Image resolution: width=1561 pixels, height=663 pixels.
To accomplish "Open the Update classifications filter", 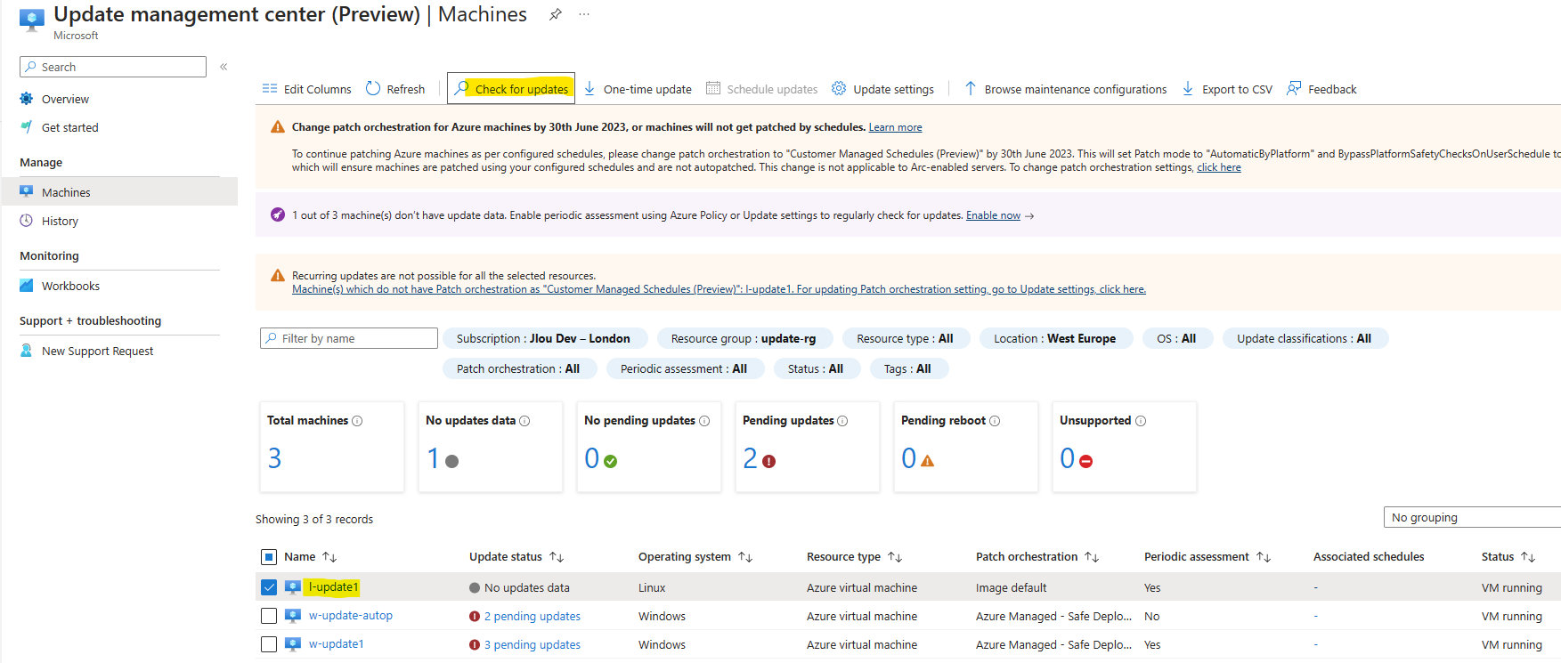I will [1305, 338].
